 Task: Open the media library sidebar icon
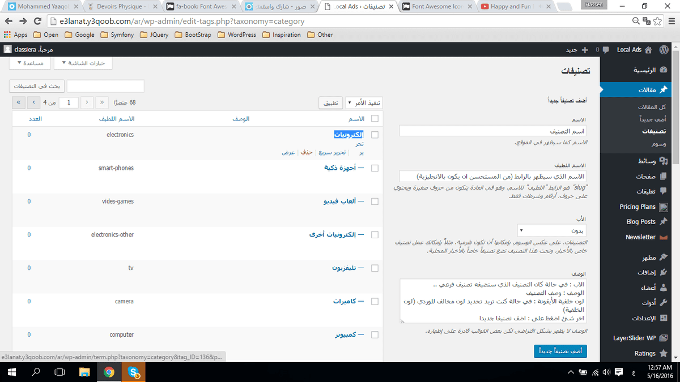664,161
